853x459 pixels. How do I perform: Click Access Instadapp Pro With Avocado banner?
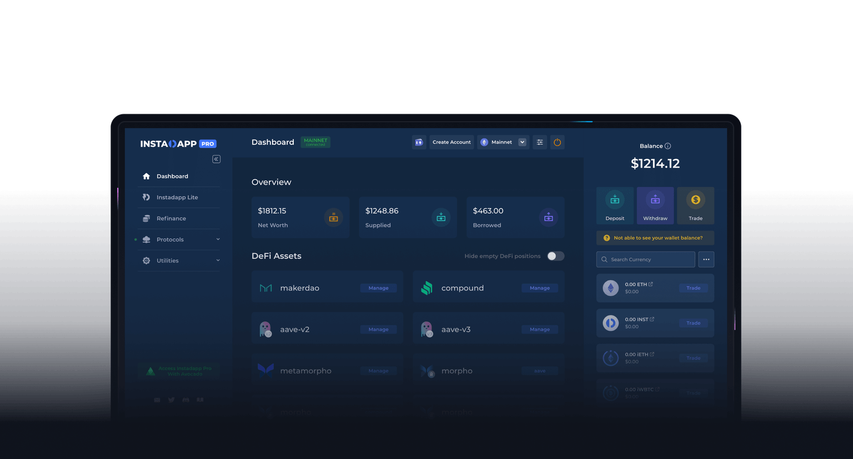(179, 371)
